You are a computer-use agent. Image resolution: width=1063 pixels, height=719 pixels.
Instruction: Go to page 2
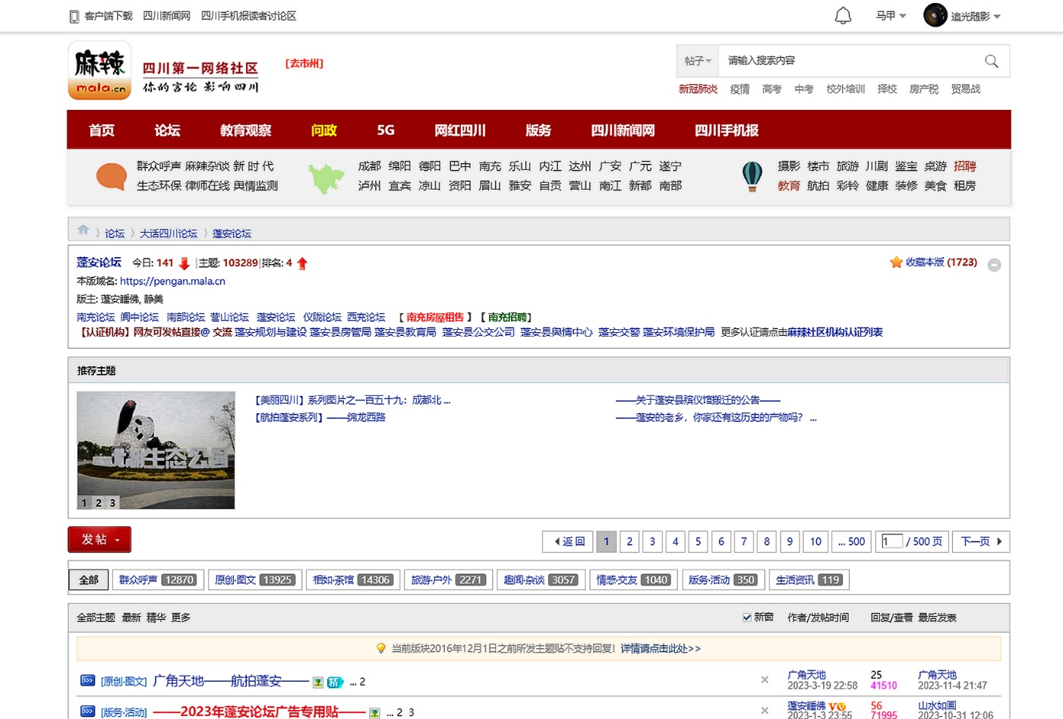[629, 542]
